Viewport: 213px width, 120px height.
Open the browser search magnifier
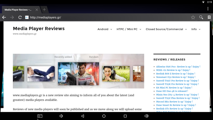[201, 18]
